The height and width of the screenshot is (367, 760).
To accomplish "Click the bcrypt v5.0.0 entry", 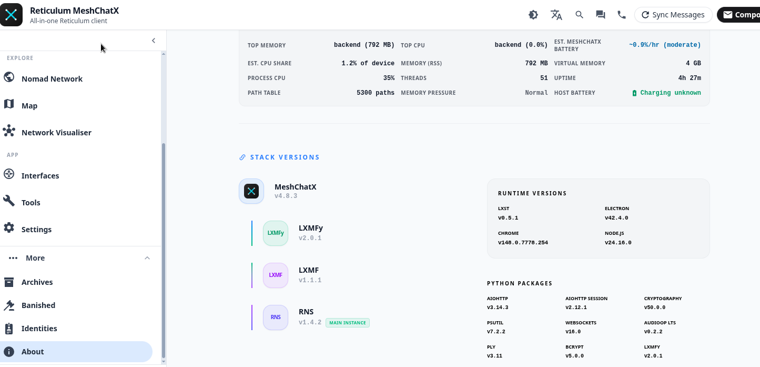I will (575, 351).
